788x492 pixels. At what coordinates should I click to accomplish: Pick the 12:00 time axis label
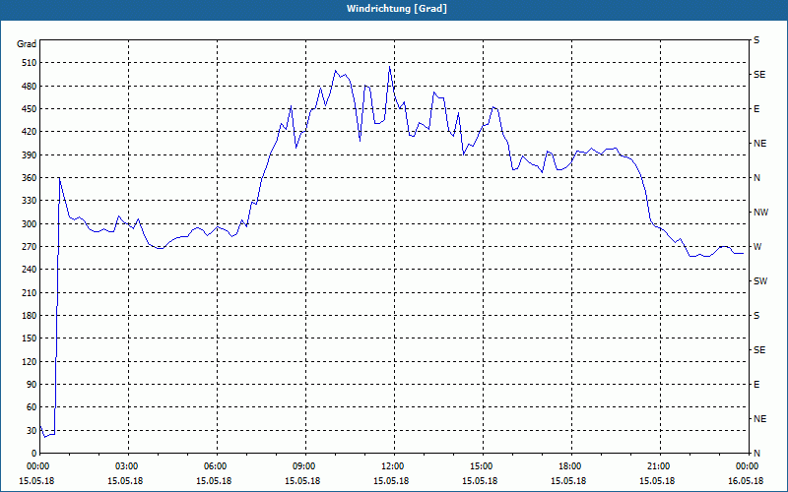(394, 466)
